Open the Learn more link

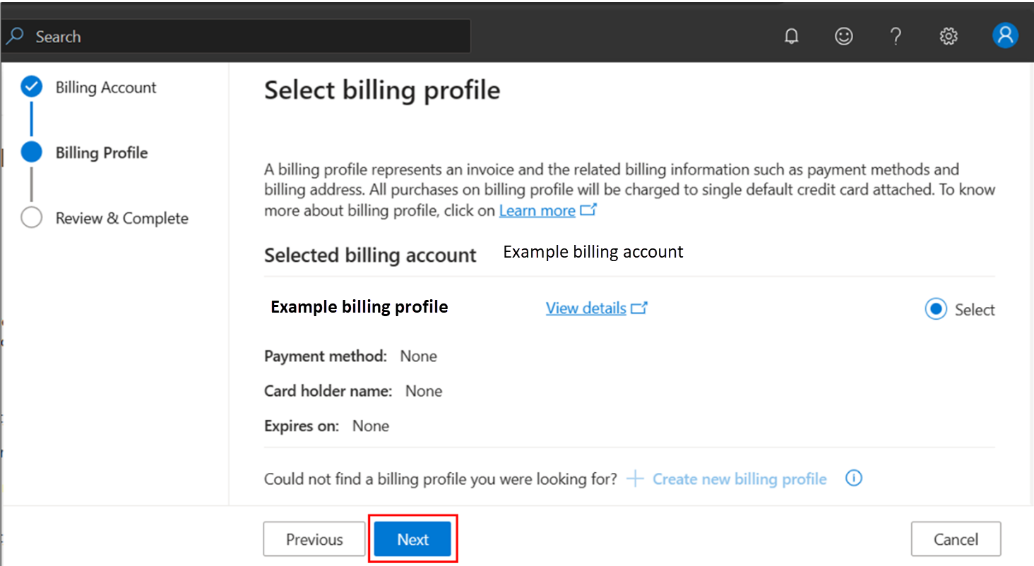pos(537,210)
